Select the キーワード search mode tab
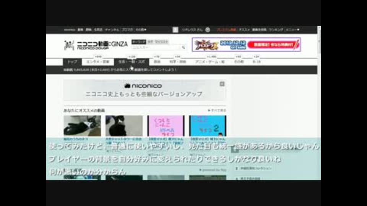The height and width of the screenshot is (206, 367). (x=139, y=42)
